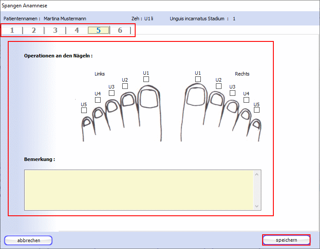
Task: Enable the right foot U3 checkbox
Action: [233, 93]
